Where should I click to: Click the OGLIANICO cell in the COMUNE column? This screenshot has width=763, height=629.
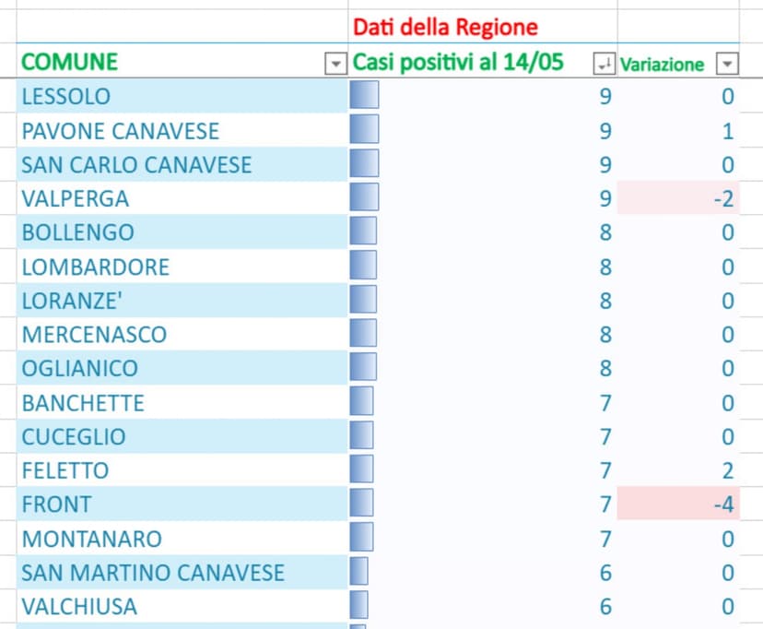[x=92, y=368]
